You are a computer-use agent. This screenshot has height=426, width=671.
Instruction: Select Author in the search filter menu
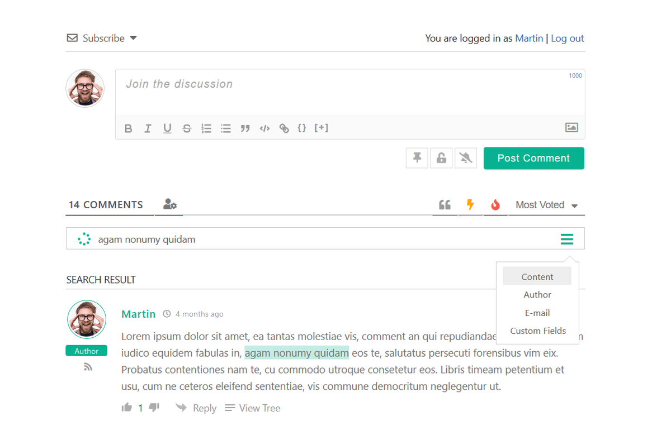point(537,294)
